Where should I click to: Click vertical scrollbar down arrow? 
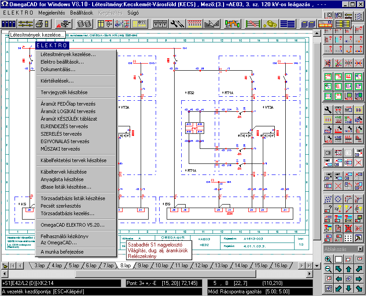pyautogui.click(x=317, y=266)
